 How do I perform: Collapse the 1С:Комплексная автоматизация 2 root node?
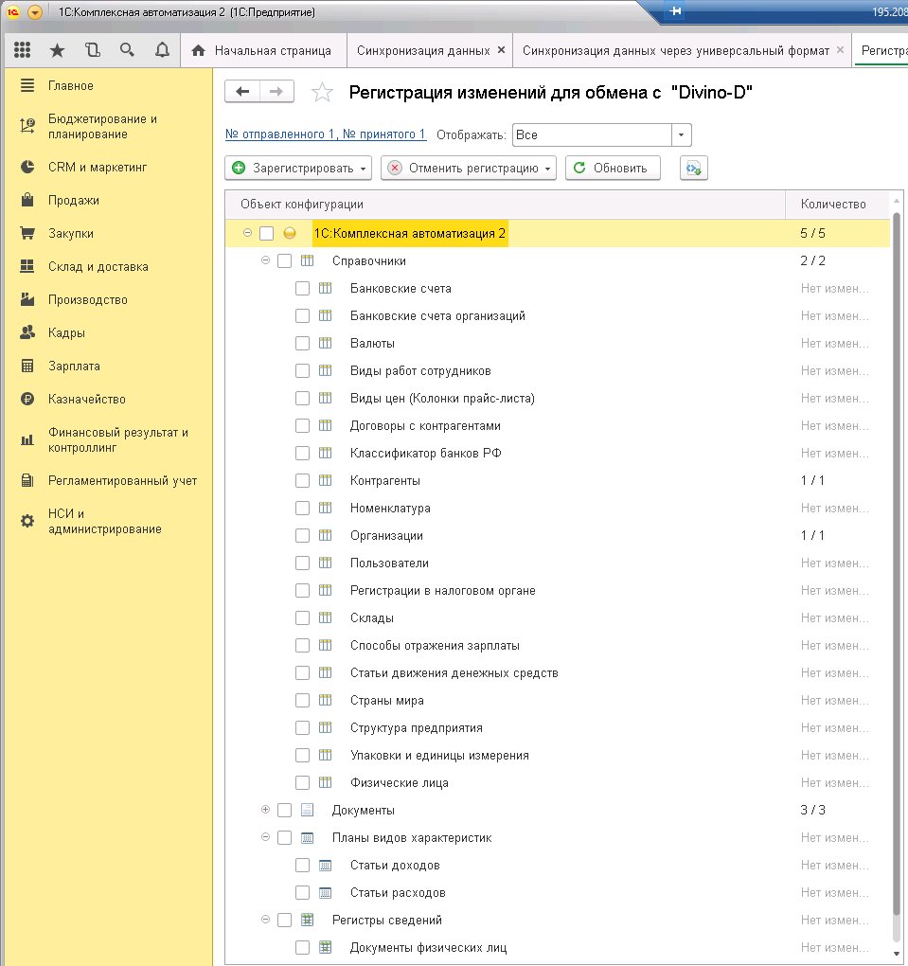pyautogui.click(x=247, y=233)
